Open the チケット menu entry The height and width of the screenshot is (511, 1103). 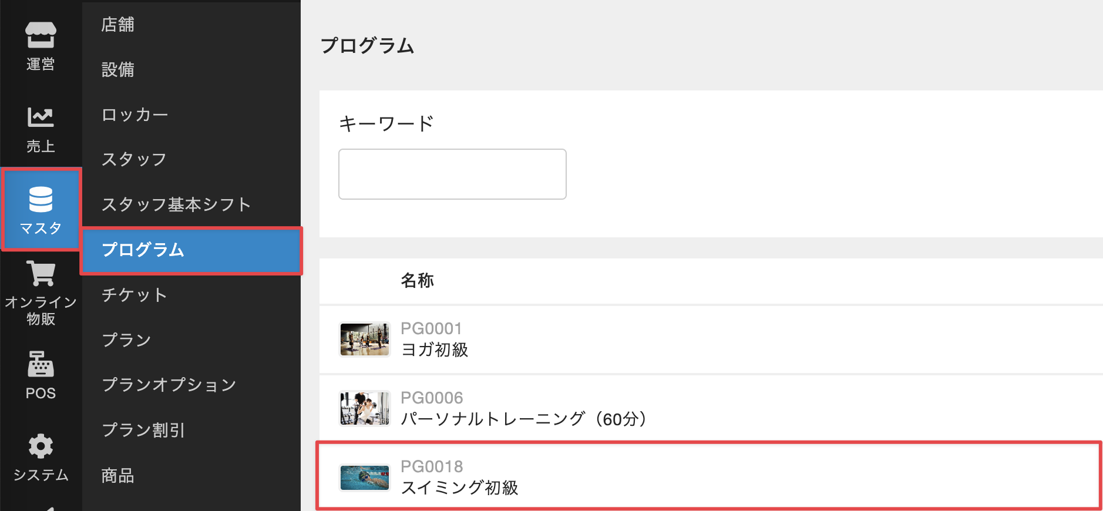(x=134, y=295)
